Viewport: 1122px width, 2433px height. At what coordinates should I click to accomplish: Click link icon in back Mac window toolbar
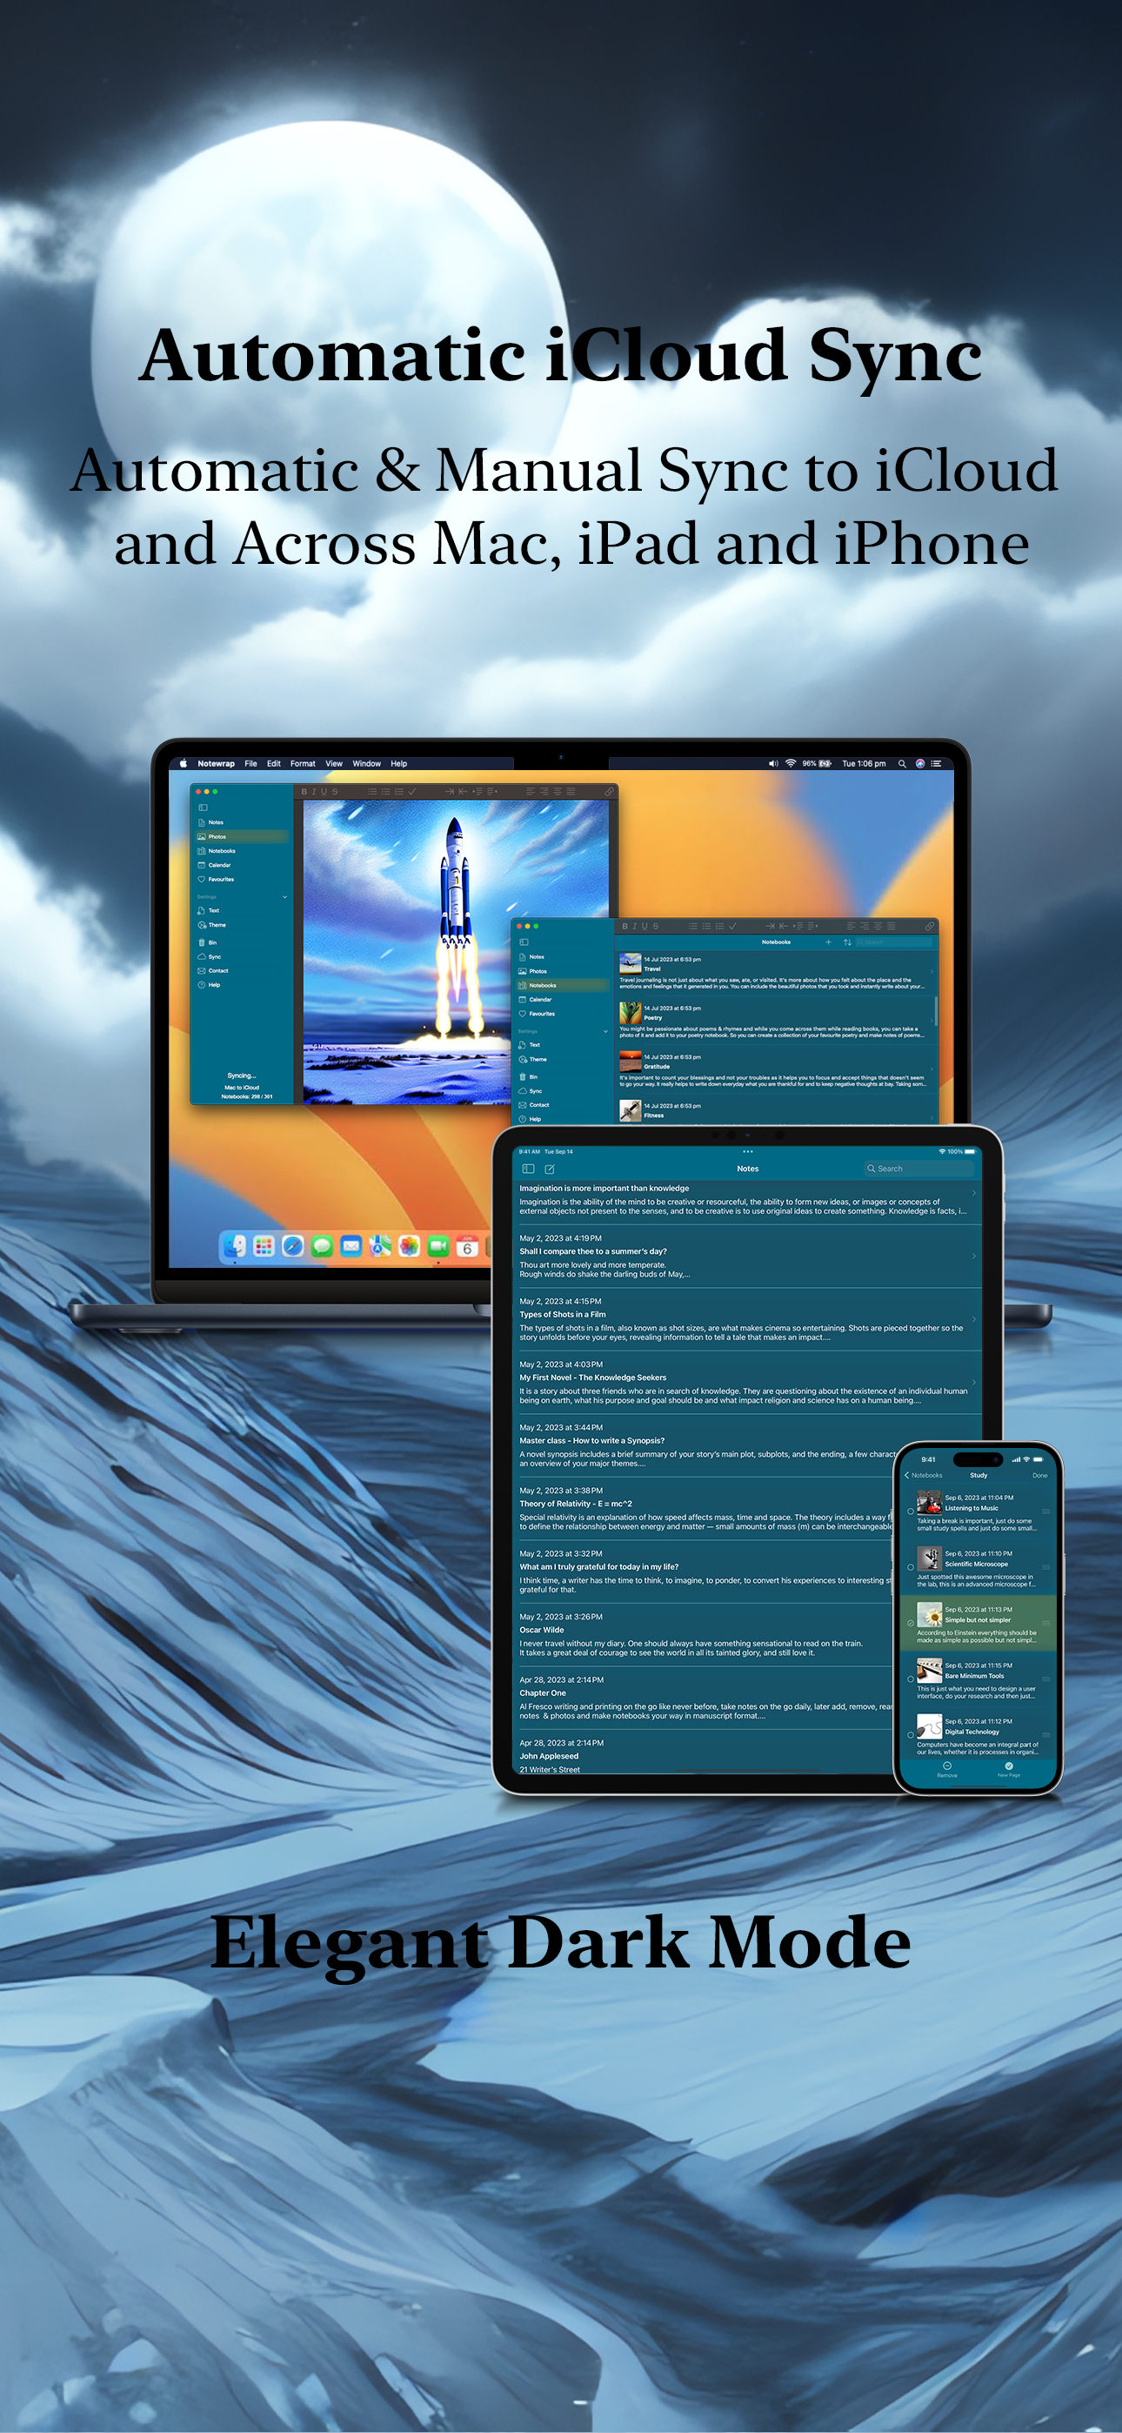[609, 792]
